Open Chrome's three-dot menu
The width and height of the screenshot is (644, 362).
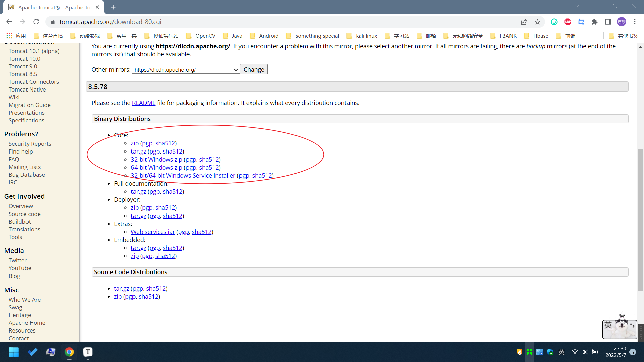pyautogui.click(x=635, y=22)
